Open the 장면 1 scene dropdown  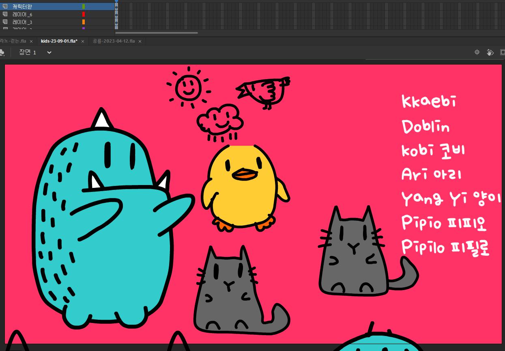pos(49,52)
